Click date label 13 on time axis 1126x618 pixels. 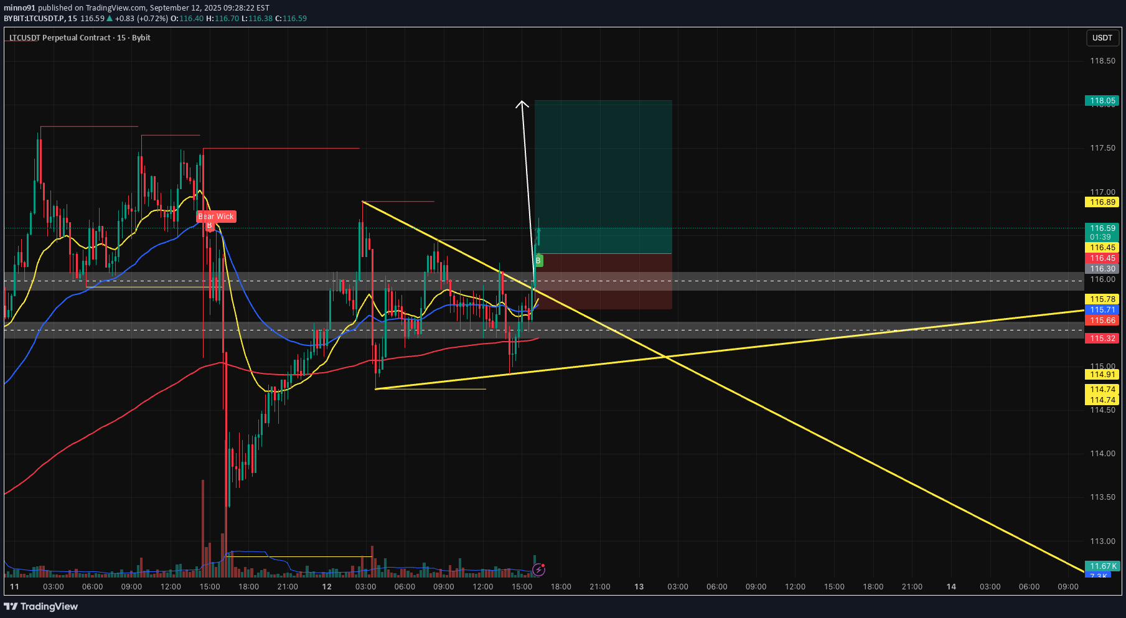(639, 587)
